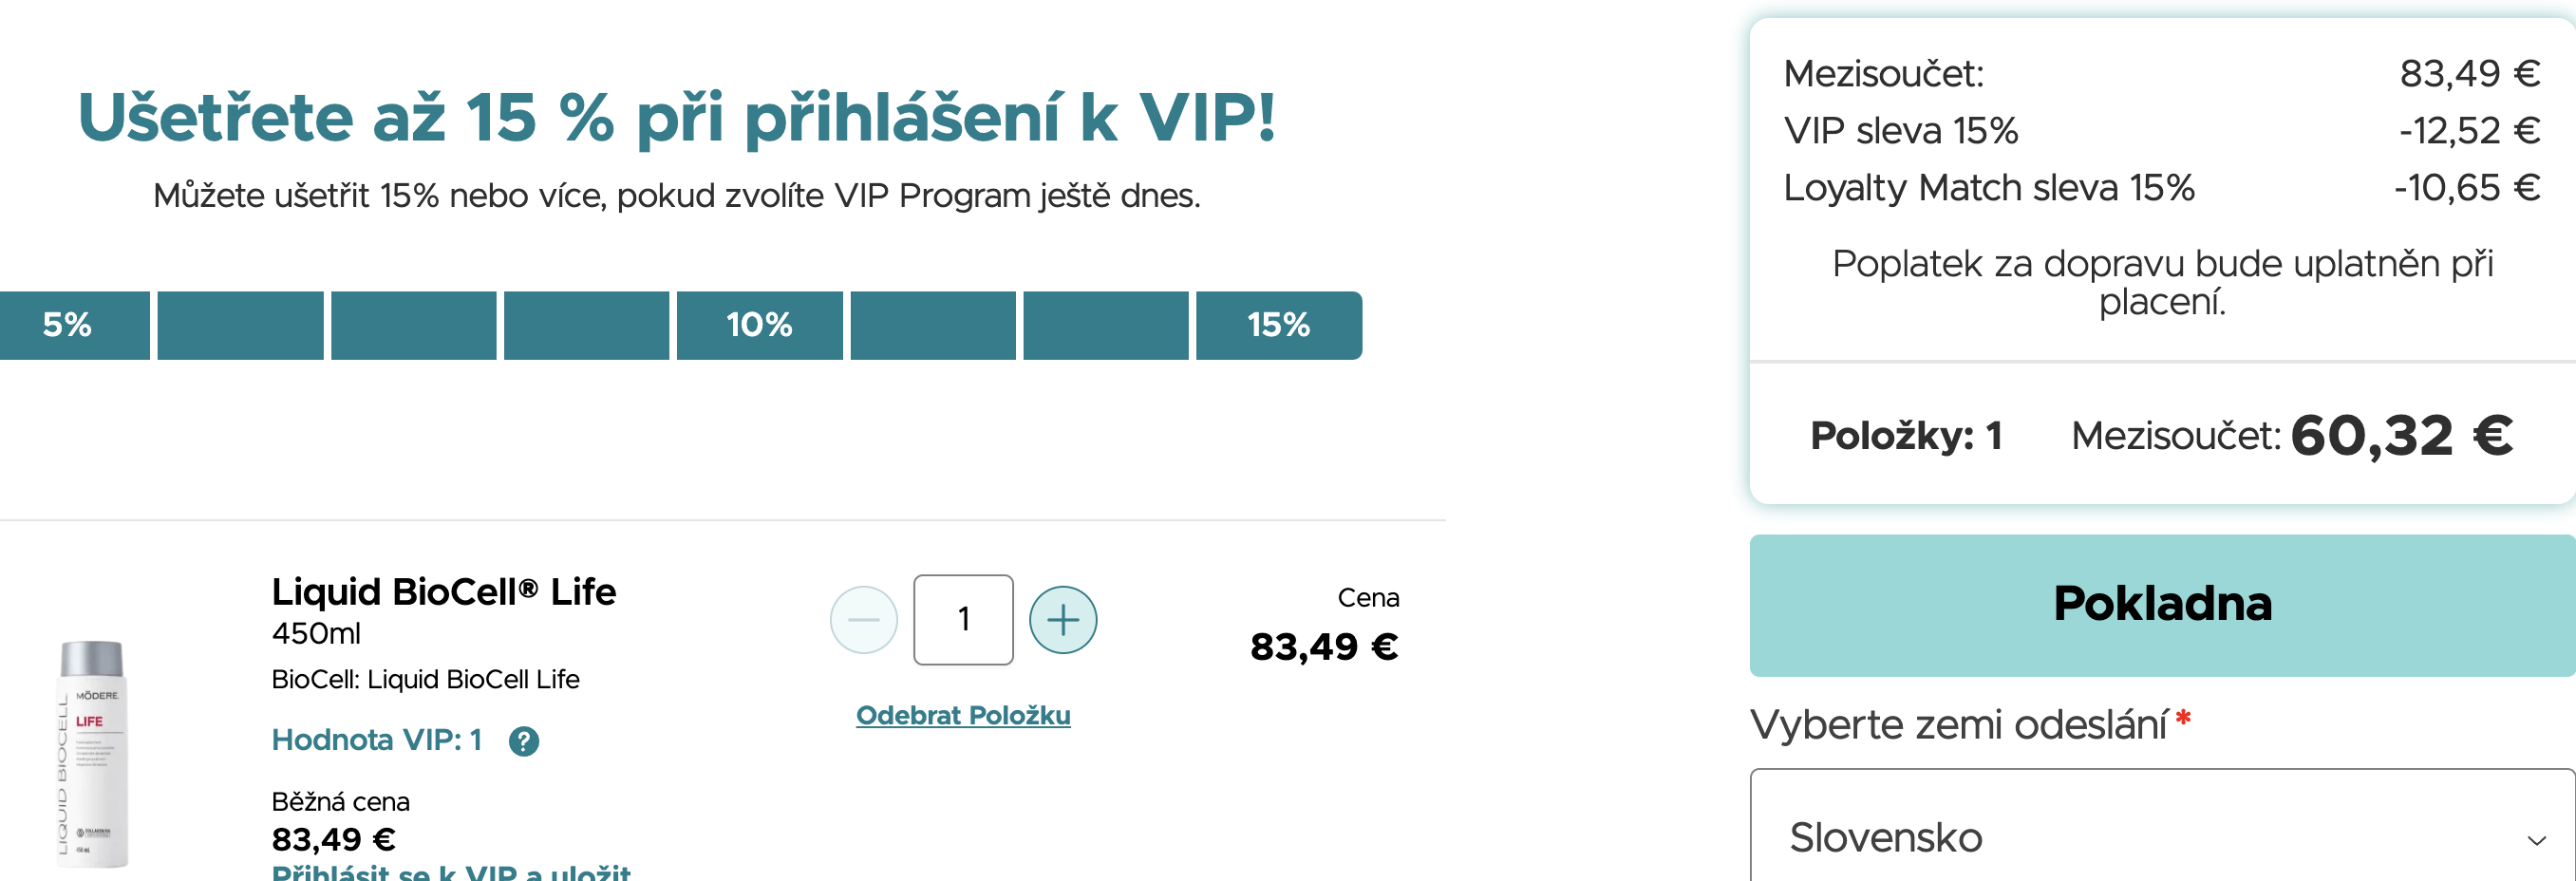The width and height of the screenshot is (2576, 881).
Task: Click the VIP sleva 15% discount row
Action: [2162, 131]
